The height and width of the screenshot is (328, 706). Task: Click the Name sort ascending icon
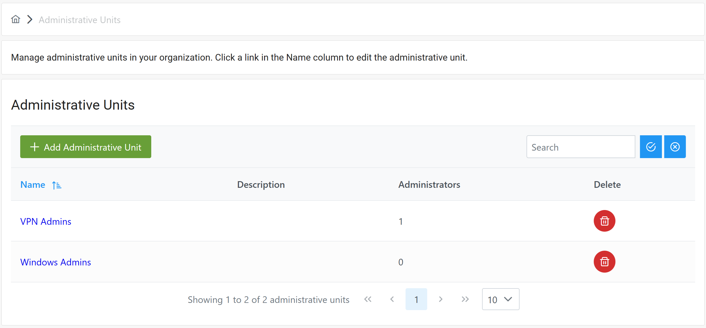pyautogui.click(x=57, y=185)
